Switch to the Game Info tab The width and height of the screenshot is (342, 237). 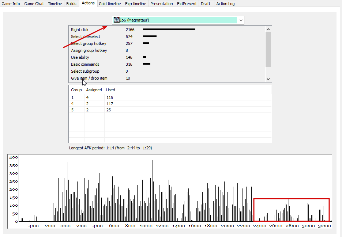click(11, 4)
